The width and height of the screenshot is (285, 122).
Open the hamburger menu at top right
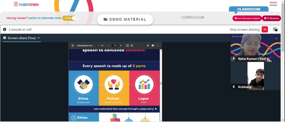click(273, 4)
